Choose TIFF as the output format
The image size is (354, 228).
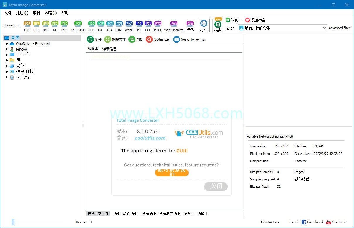(x=36, y=26)
